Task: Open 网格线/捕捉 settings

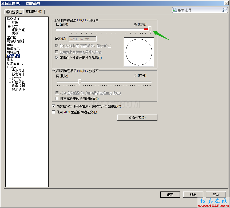Action: pos(15,41)
